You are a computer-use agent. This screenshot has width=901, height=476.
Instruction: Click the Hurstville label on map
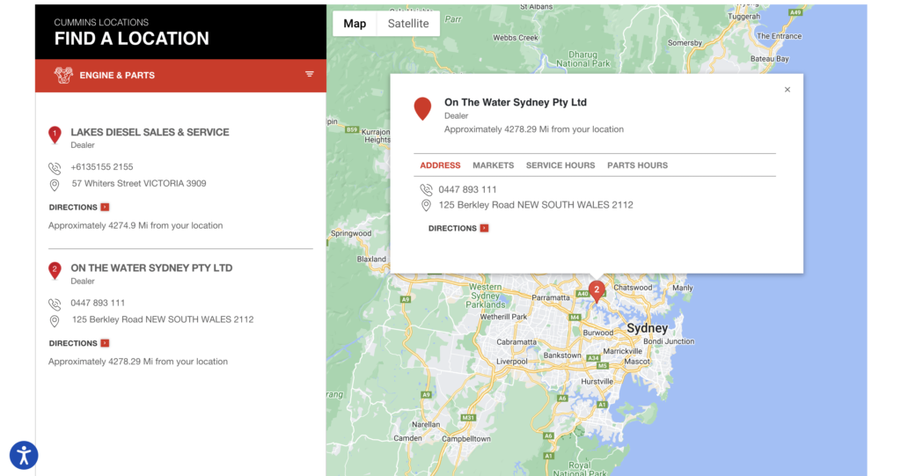(597, 382)
